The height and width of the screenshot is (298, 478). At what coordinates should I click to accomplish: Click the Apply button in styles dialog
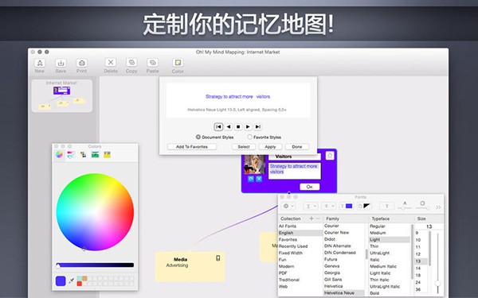point(270,147)
